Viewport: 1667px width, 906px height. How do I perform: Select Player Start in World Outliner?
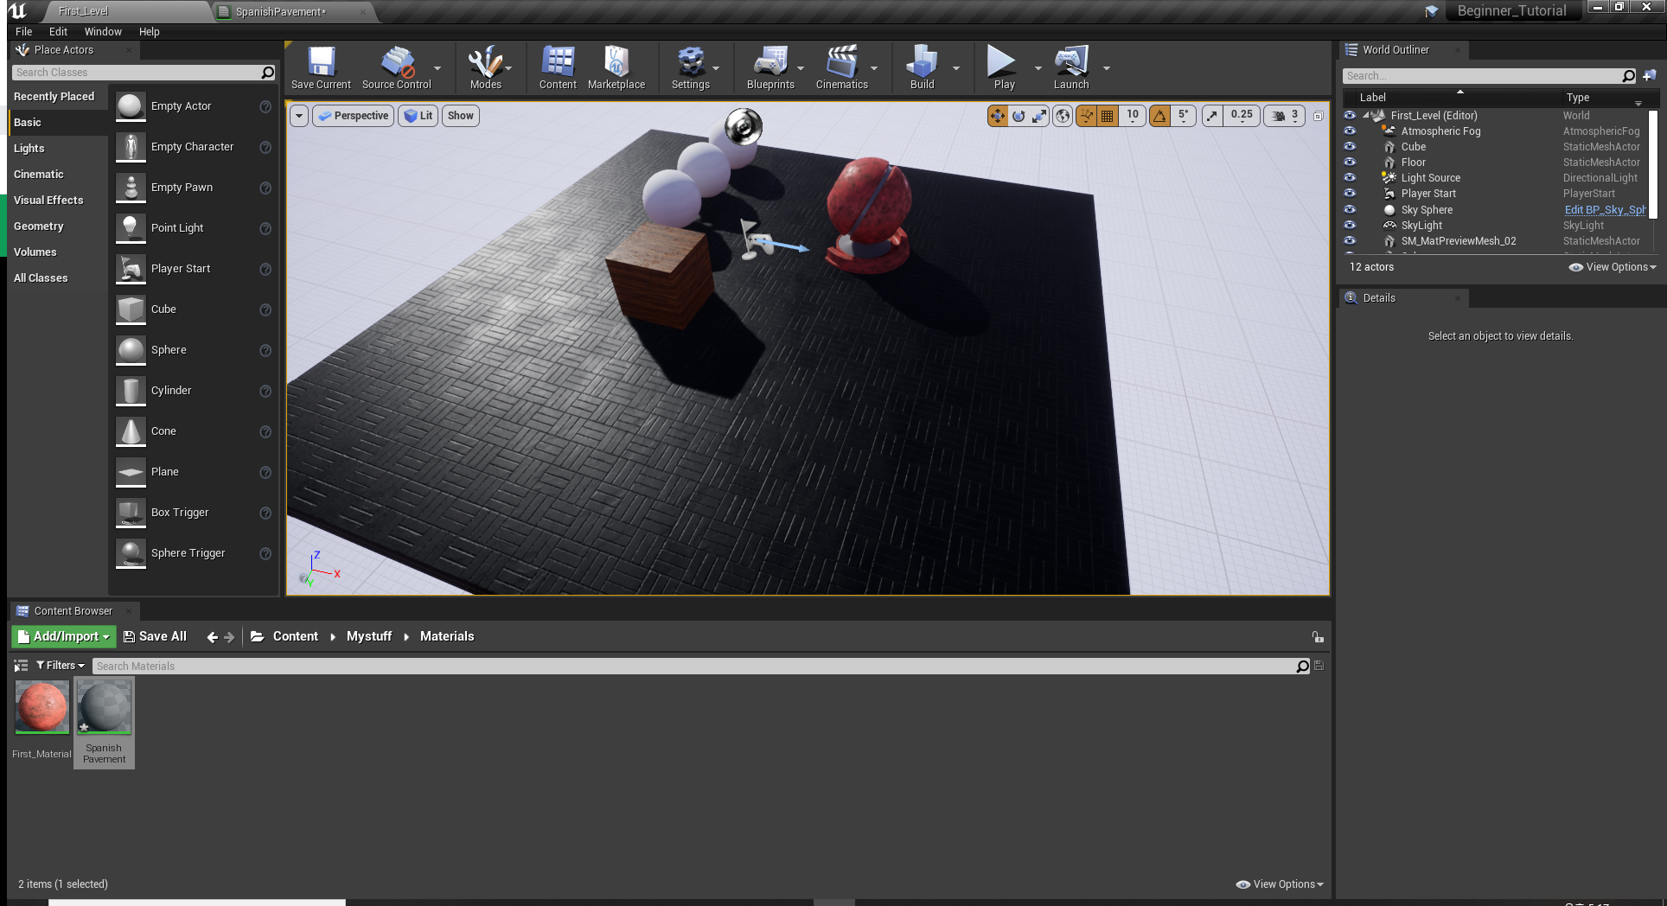pyautogui.click(x=1428, y=194)
